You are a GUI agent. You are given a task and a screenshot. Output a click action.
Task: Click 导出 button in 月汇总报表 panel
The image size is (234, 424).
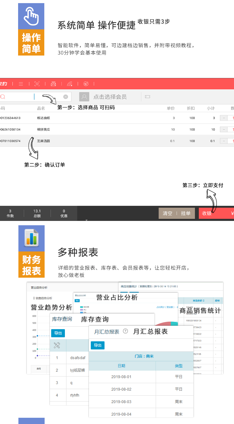[98, 345]
